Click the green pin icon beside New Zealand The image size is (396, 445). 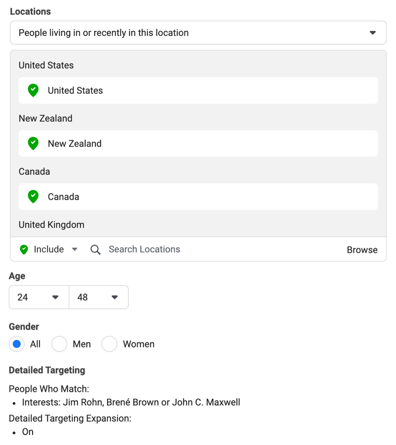(33, 144)
